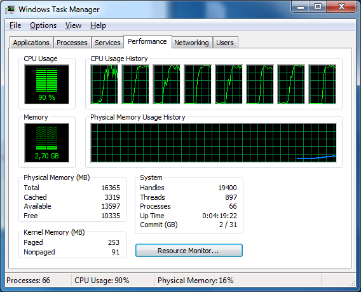This screenshot has height=292, width=361.
Task: Open the Help menu
Action: click(x=98, y=25)
